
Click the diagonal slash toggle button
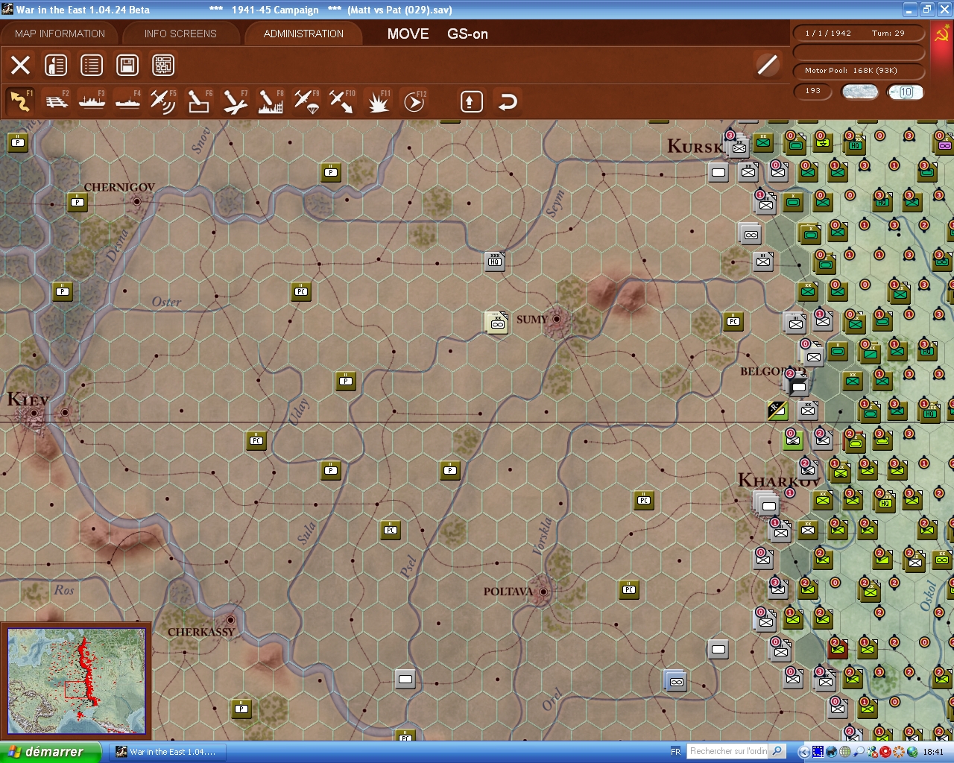tap(767, 65)
